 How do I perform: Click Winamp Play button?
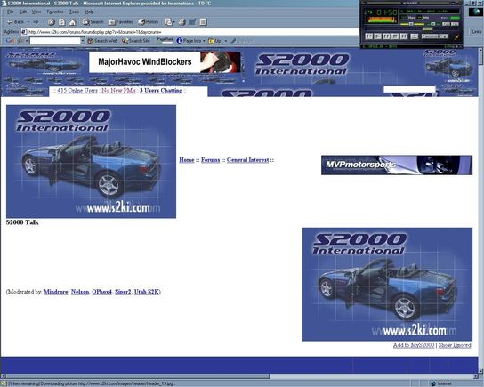[377, 36]
